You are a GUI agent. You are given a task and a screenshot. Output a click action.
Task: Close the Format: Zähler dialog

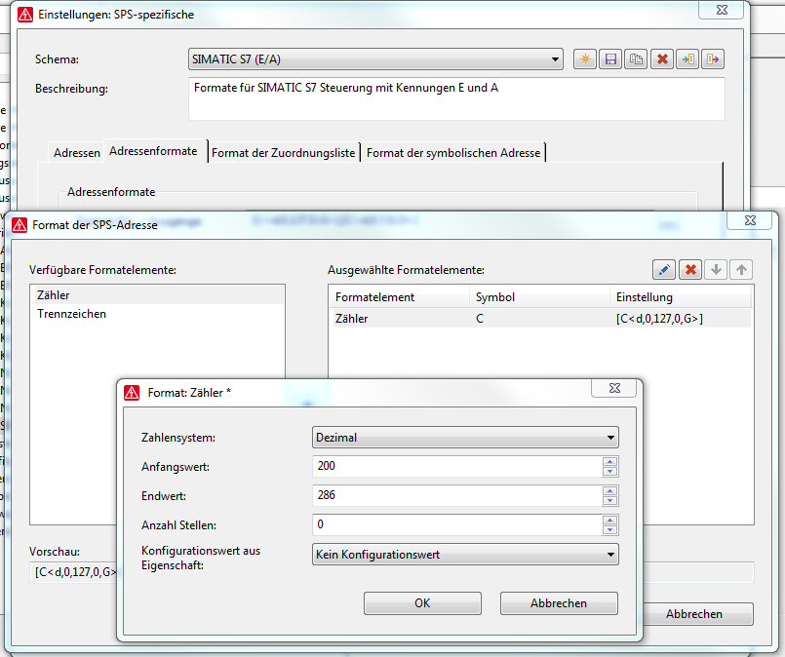click(614, 388)
